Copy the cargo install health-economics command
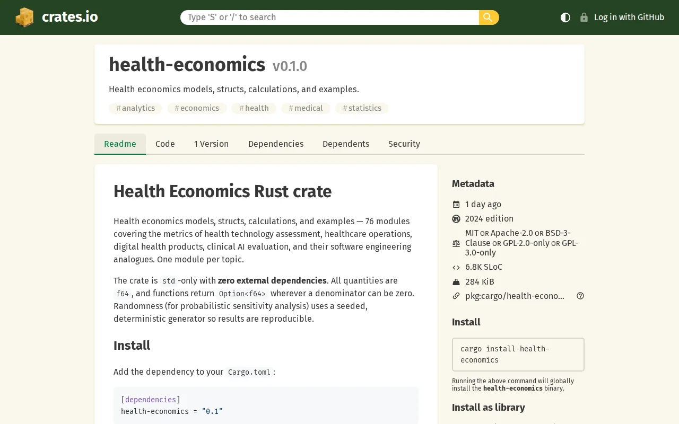 pos(518,355)
